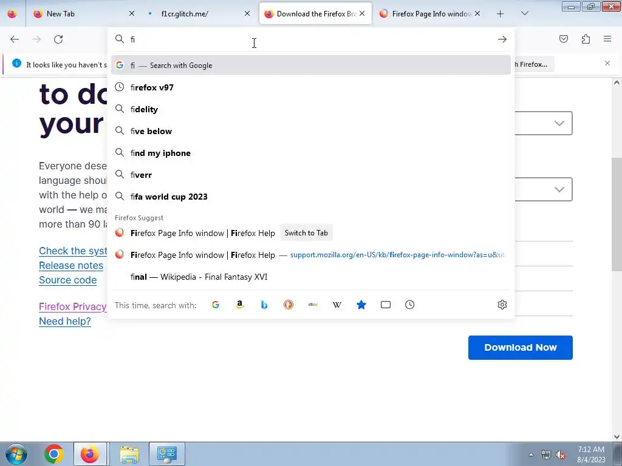The image size is (622, 466).
Task: Expand the upper page dropdown chevron
Action: pyautogui.click(x=559, y=123)
